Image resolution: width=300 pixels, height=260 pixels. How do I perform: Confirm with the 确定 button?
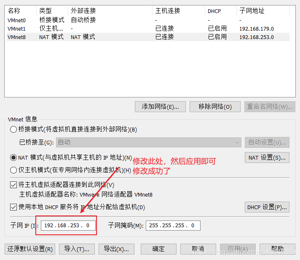[x=158, y=249]
